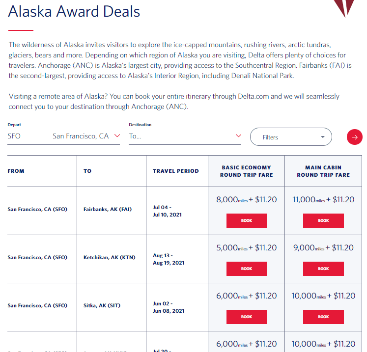Click the Main Cabin Round Trip Fare header
The width and height of the screenshot is (367, 352).
pyautogui.click(x=323, y=171)
